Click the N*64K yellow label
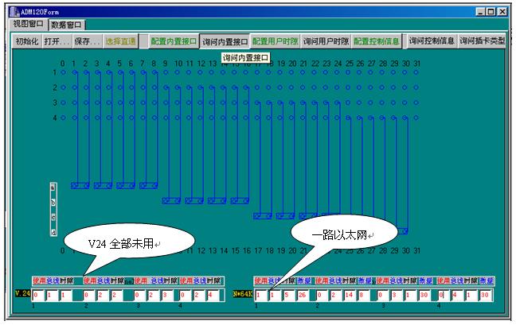516x325 pixels. coord(243,293)
